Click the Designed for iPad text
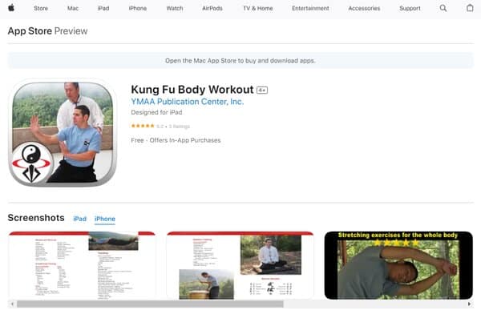The image size is (481, 310). [x=156, y=112]
